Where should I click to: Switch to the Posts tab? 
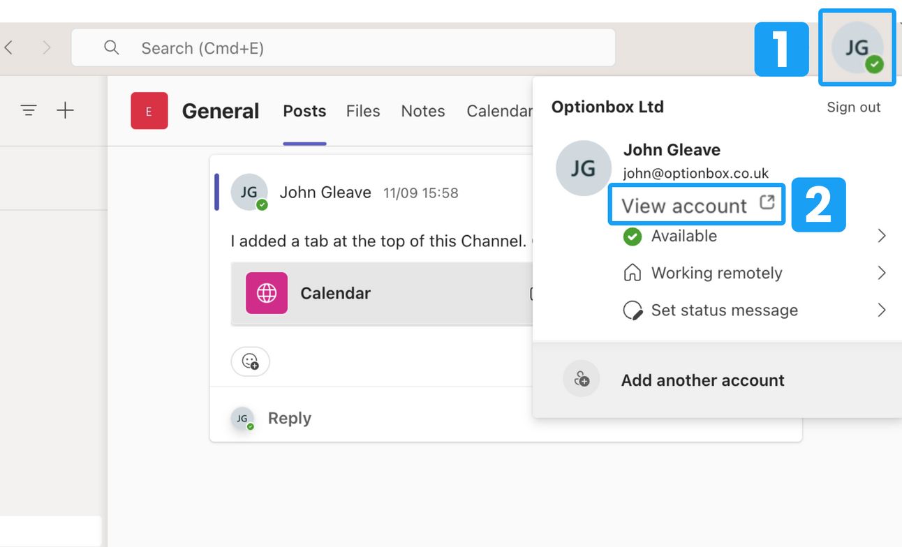point(304,111)
